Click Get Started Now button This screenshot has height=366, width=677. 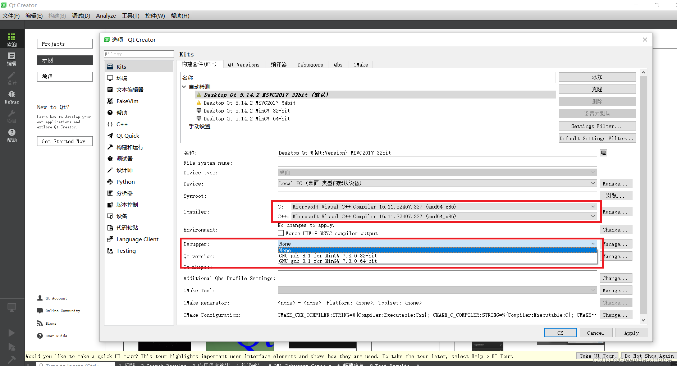[x=65, y=141]
